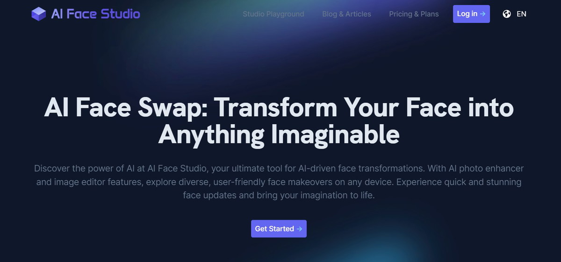The image size is (561, 262).
Task: Click the word 'Blog' in the navigation
Action: [x=330, y=14]
